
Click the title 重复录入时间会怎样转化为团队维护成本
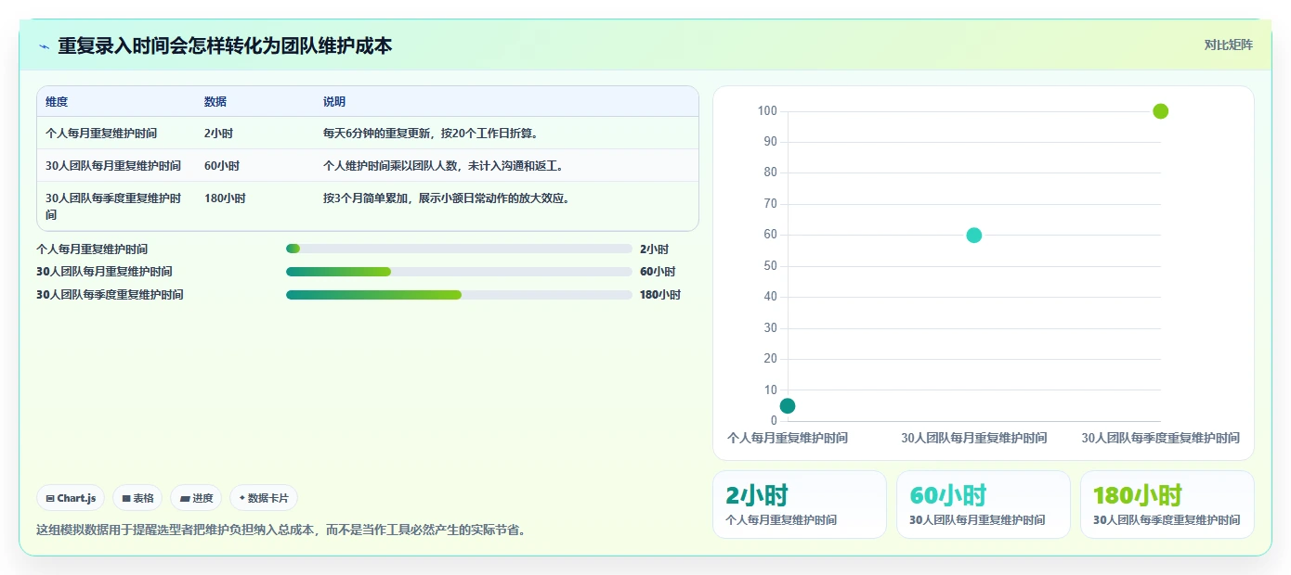(225, 45)
